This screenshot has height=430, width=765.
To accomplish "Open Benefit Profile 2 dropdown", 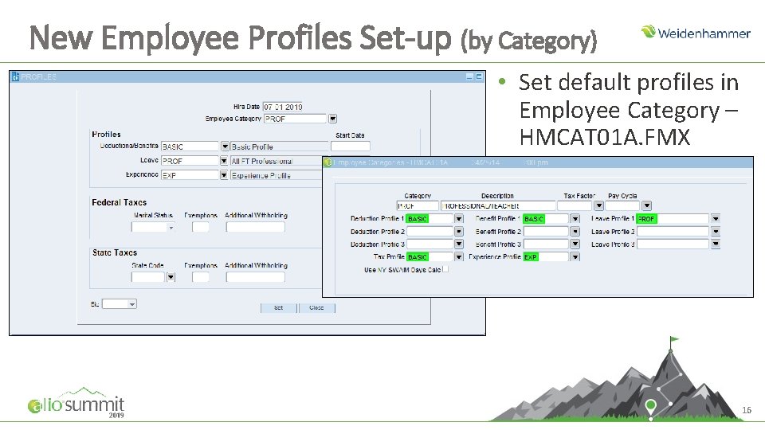I will point(575,232).
